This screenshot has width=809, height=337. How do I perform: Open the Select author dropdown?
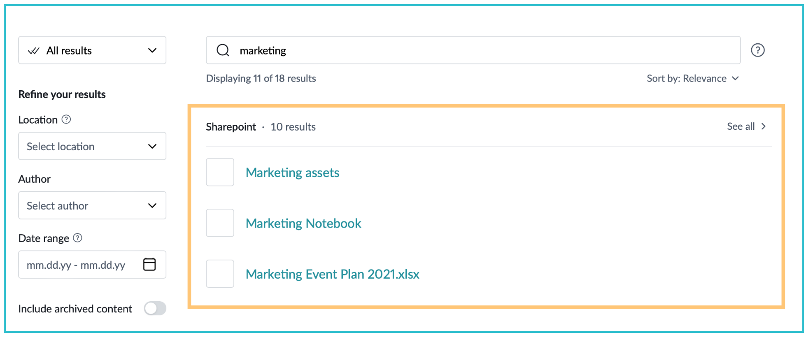click(x=92, y=206)
